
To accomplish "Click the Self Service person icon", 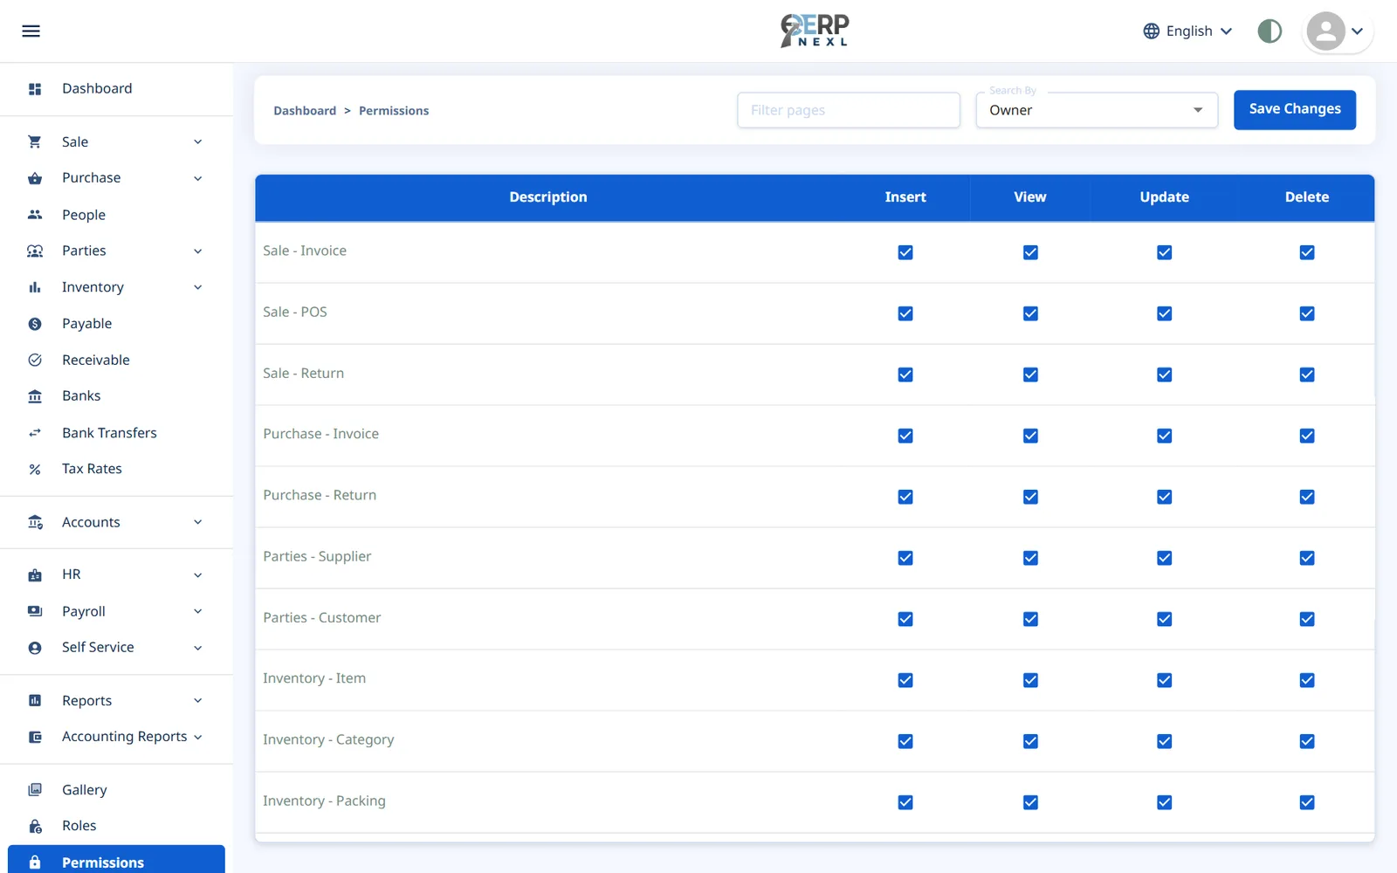I will [35, 648].
